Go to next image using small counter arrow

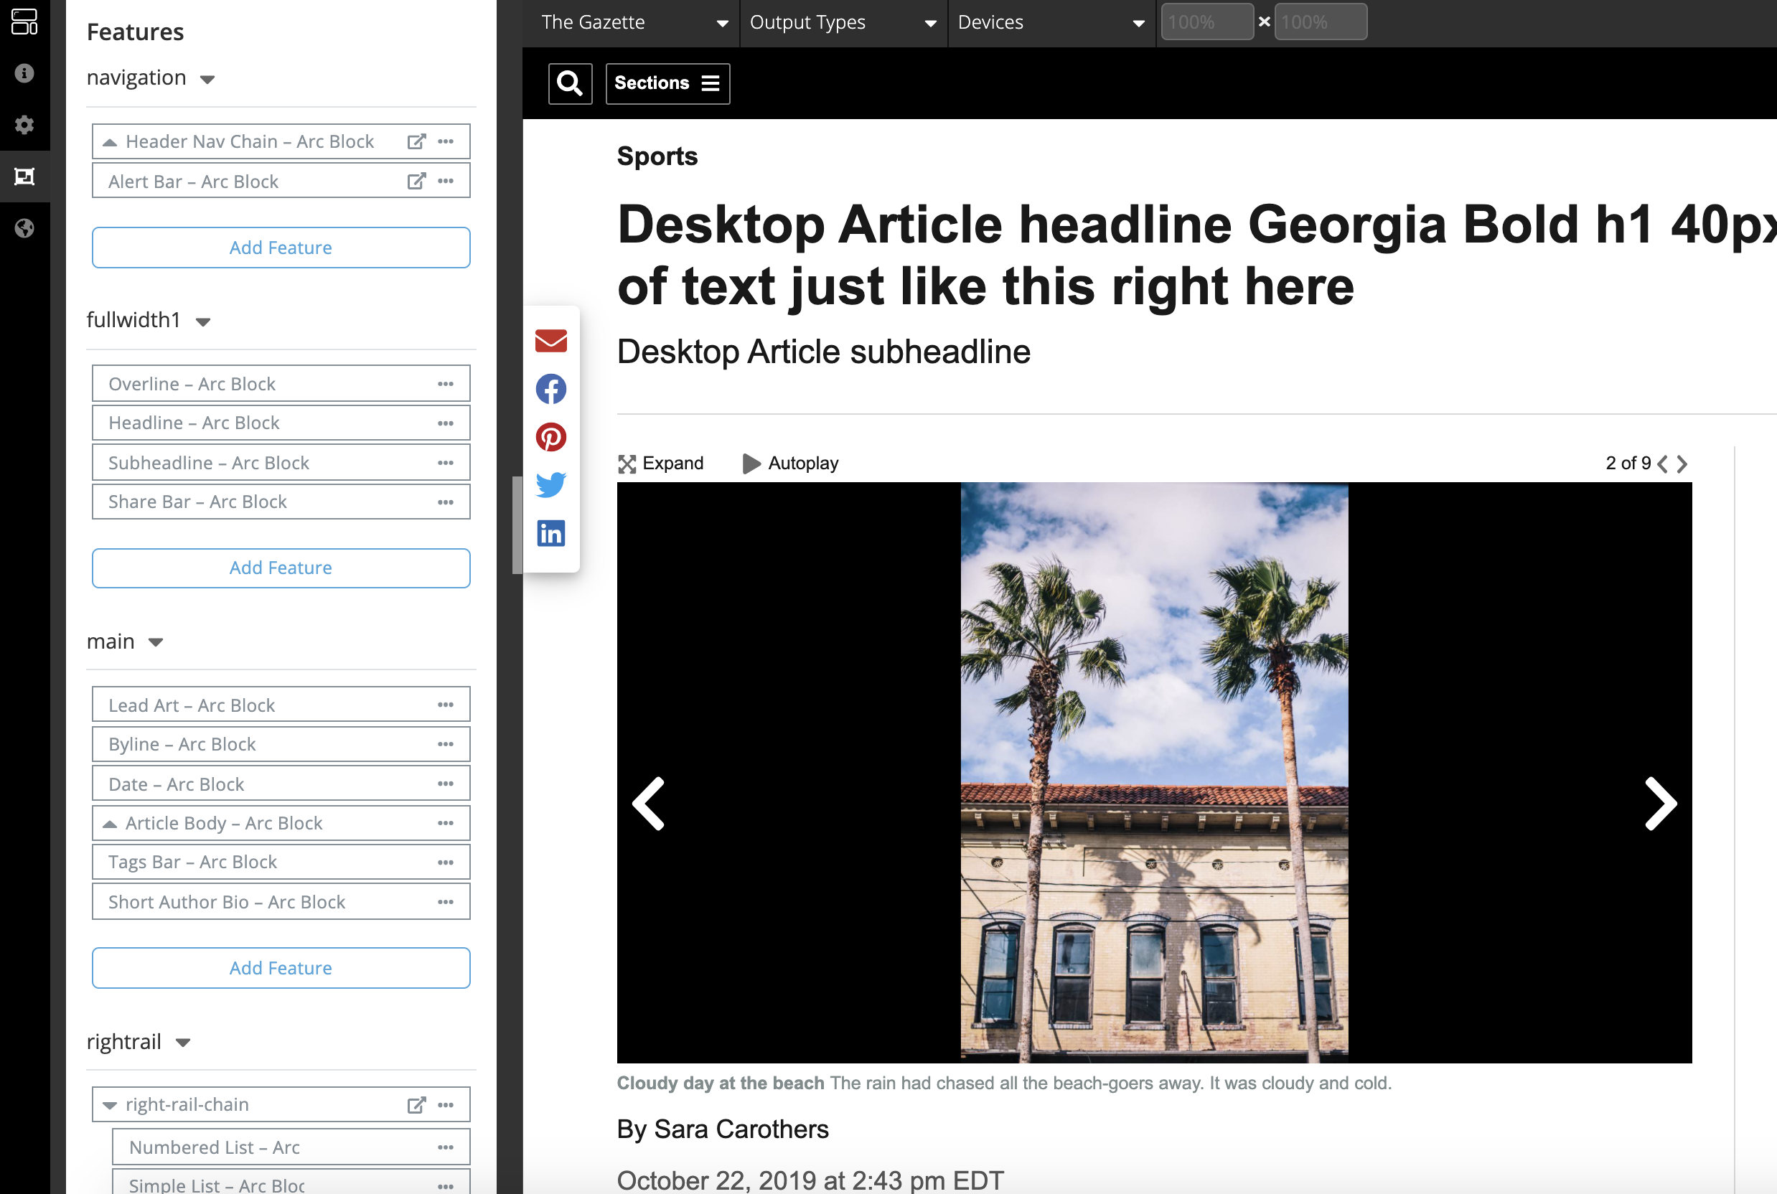[1682, 464]
